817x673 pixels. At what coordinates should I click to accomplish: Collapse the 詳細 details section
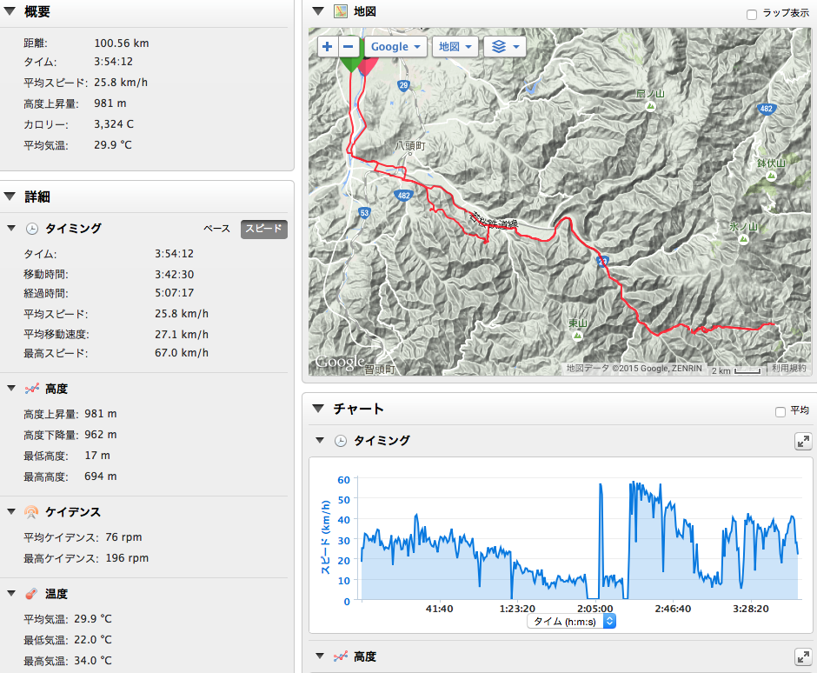10,197
